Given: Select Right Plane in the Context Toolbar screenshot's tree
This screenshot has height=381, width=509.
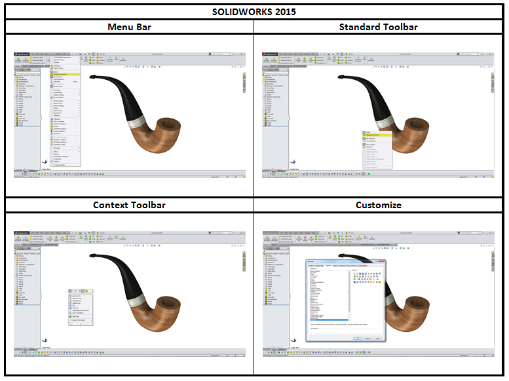Looking at the screenshot, I should click(x=22, y=271).
